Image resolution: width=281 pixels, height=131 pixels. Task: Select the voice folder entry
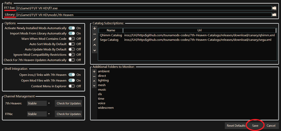point(102,103)
